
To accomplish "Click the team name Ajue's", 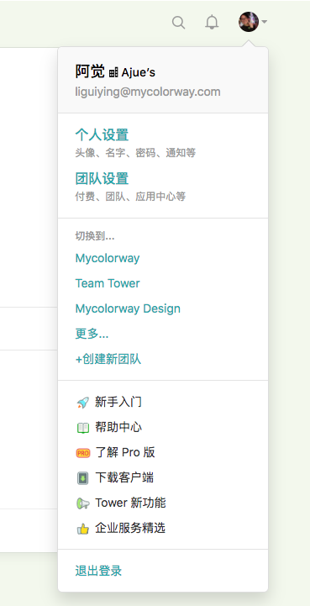I will click(x=139, y=72).
